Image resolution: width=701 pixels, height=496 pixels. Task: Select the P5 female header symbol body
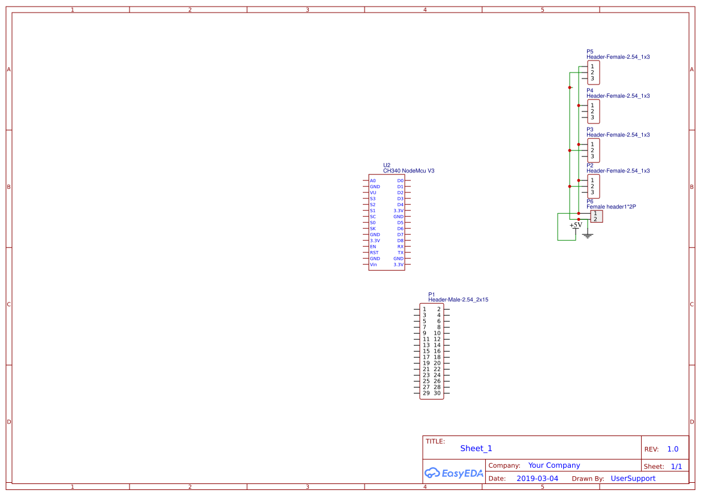[x=593, y=72]
